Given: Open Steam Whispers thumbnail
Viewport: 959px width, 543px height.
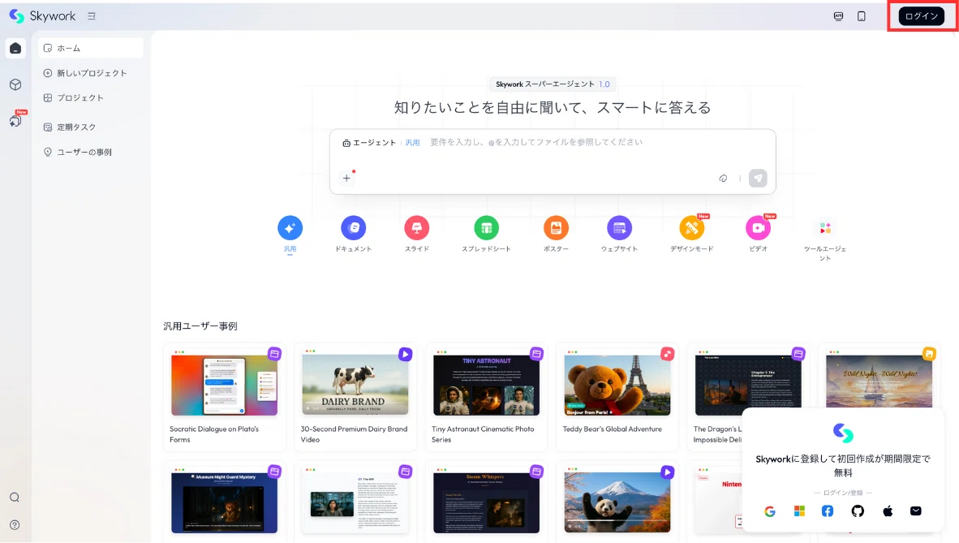Looking at the screenshot, I should [x=486, y=502].
